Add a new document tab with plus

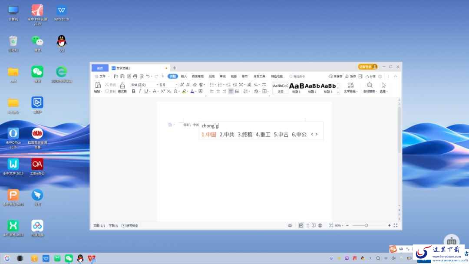pyautogui.click(x=175, y=68)
